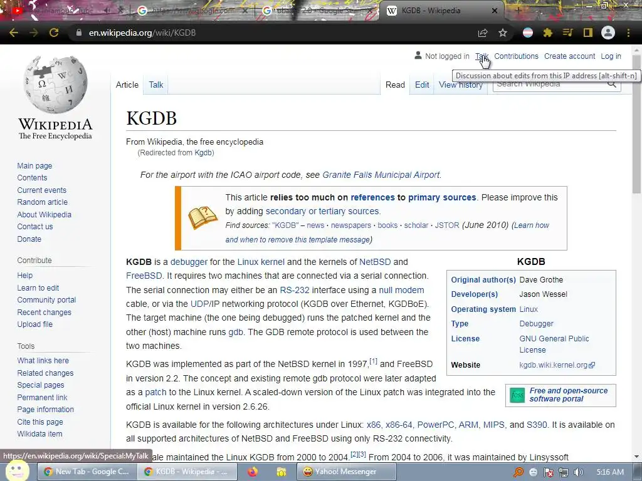Click the JSTOR source link
This screenshot has height=481, width=642.
pos(446,225)
